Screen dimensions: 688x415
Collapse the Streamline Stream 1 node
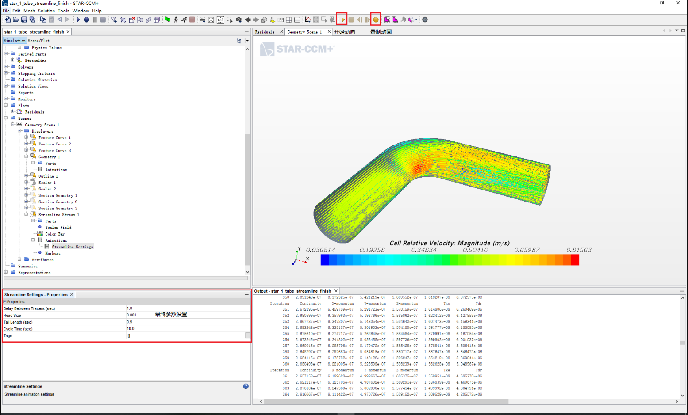point(26,214)
